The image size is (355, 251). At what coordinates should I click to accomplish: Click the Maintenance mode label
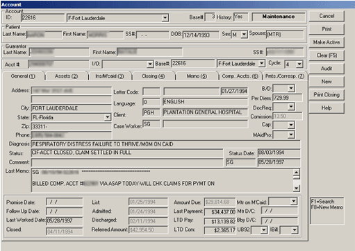tap(279, 17)
